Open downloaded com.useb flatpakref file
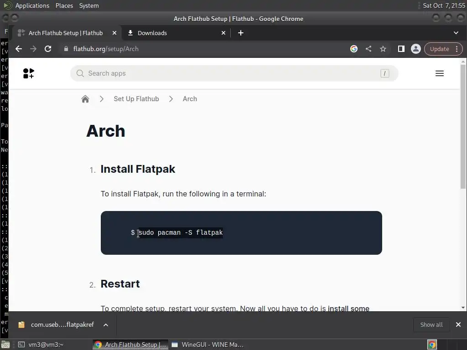Screen dimensions: 467x350 point(57,324)
